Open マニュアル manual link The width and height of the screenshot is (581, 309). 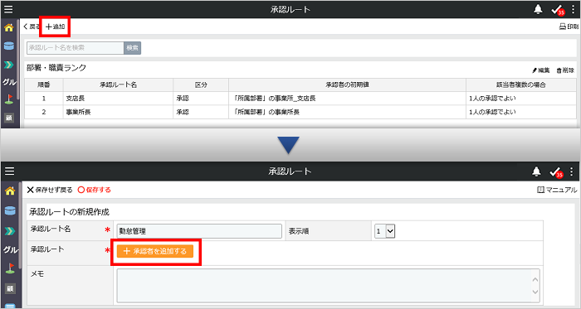coord(557,190)
